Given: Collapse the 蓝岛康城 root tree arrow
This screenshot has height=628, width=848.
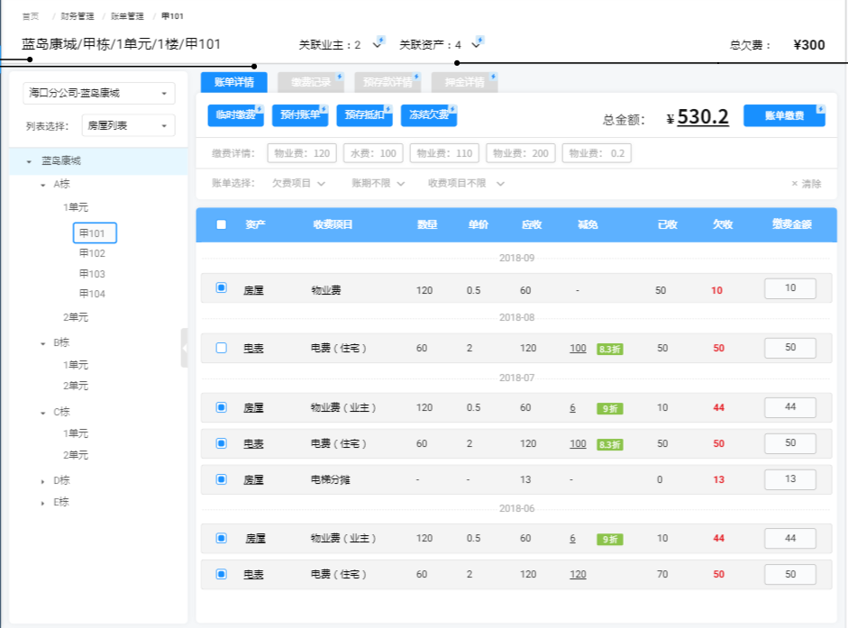Looking at the screenshot, I should (x=30, y=161).
